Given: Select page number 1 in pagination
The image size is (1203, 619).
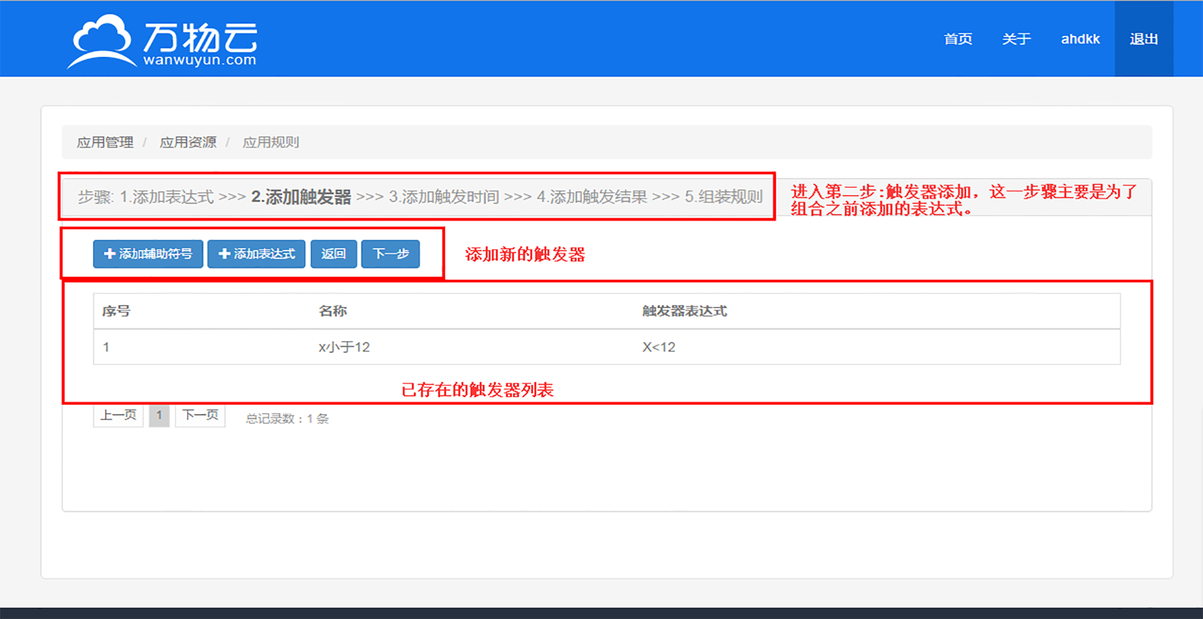Looking at the screenshot, I should coord(159,416).
